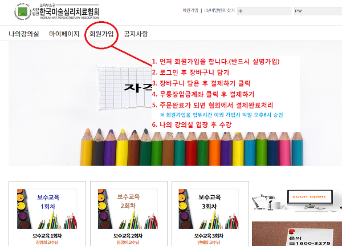Click the 회원가입 link beside login
The width and height of the screenshot is (342, 246).
coord(190,10)
